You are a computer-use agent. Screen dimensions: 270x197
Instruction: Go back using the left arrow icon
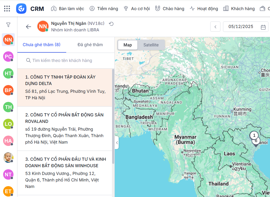tap(28, 27)
